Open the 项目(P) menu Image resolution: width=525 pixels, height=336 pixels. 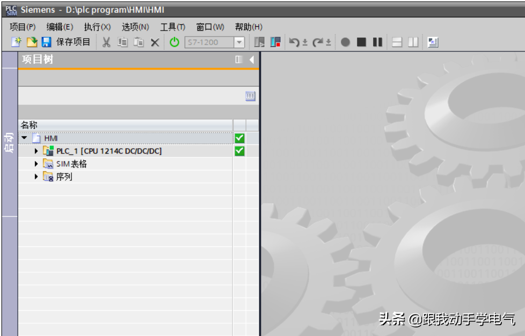click(x=23, y=27)
